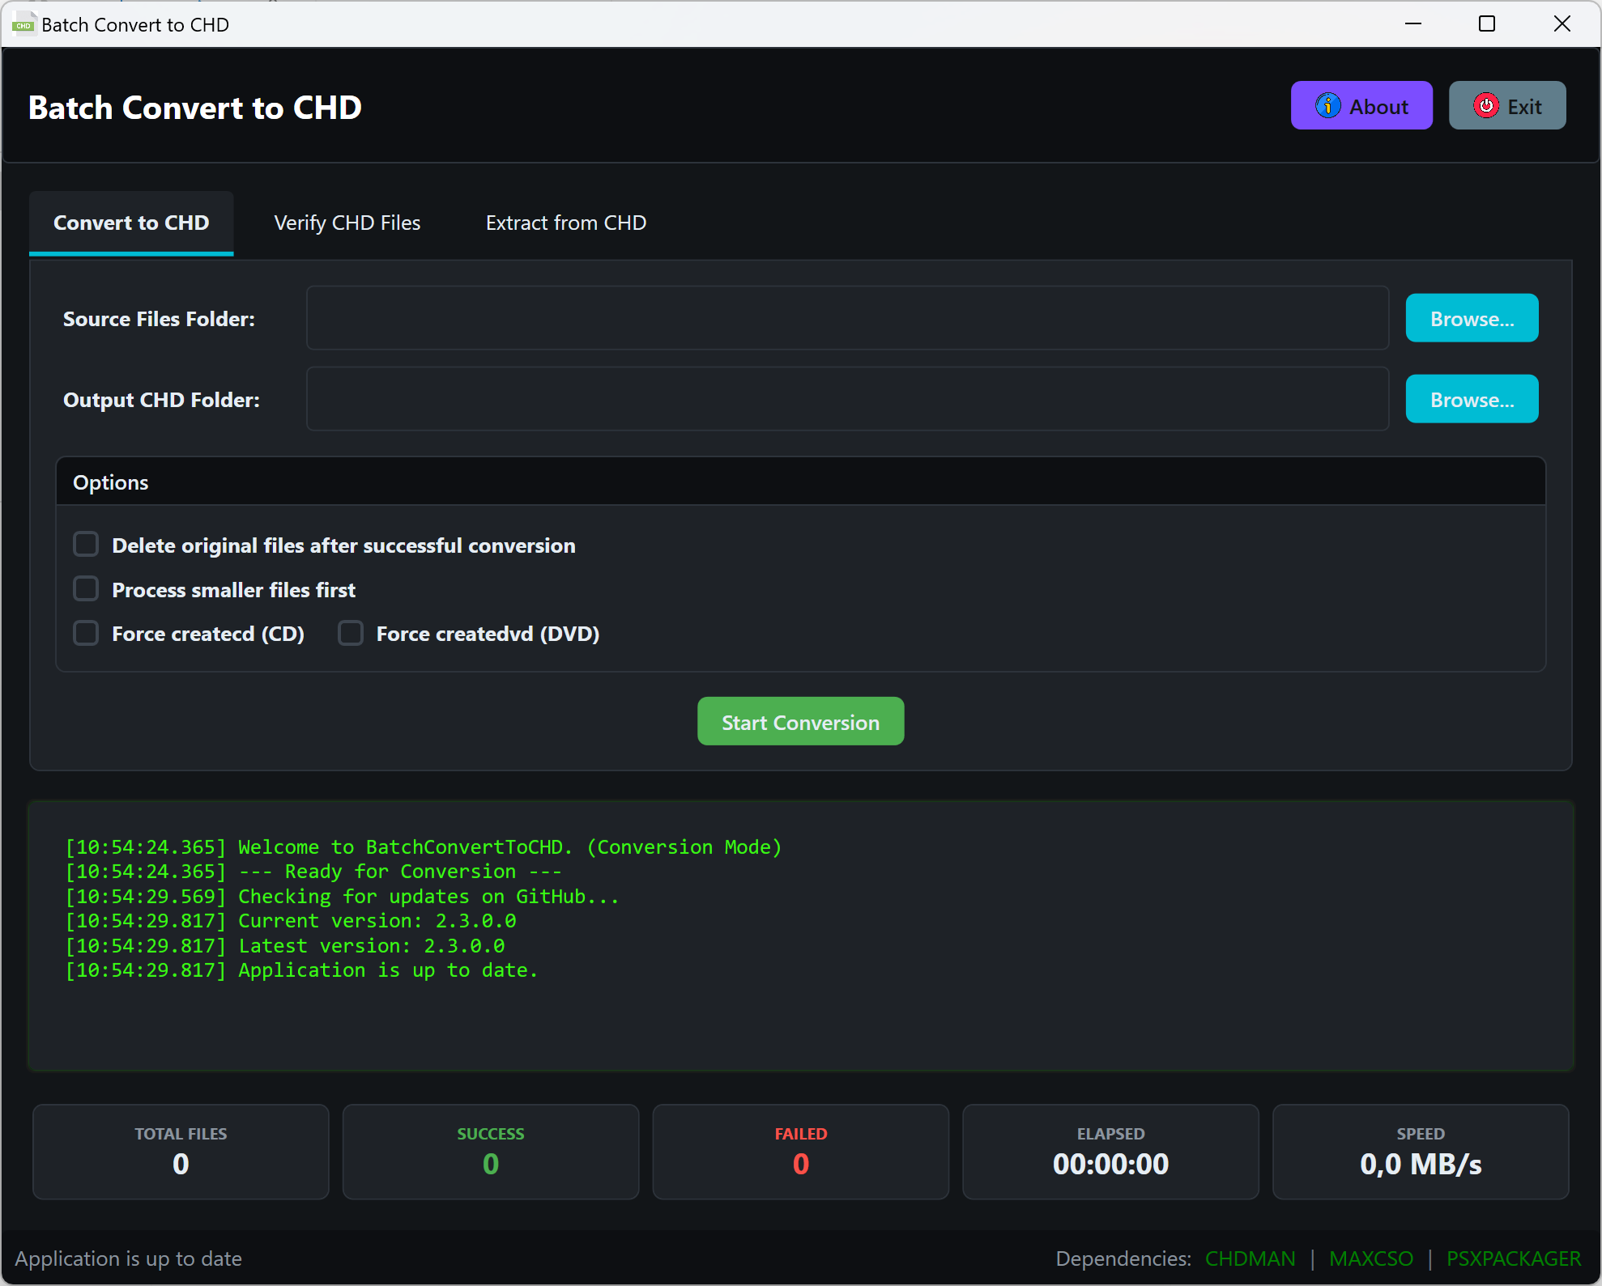1602x1286 pixels.
Task: Browse for the Source Files Folder
Action: 1472,318
